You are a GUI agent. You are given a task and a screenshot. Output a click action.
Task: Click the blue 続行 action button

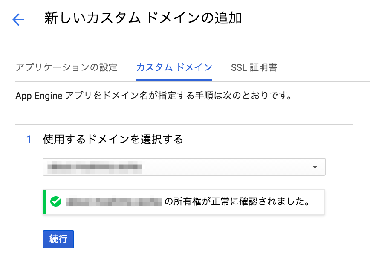[58, 239]
